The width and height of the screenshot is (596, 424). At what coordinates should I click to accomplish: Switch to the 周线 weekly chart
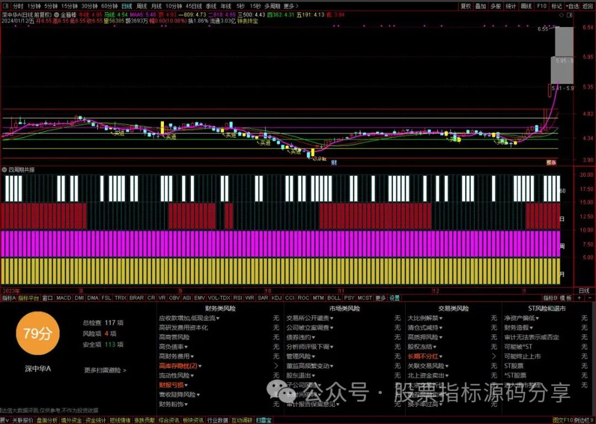[x=142, y=6]
